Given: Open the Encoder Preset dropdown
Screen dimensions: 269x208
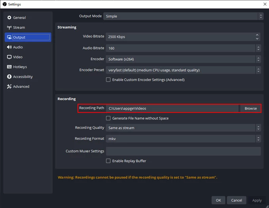Looking at the screenshot, I should click(x=183, y=70).
